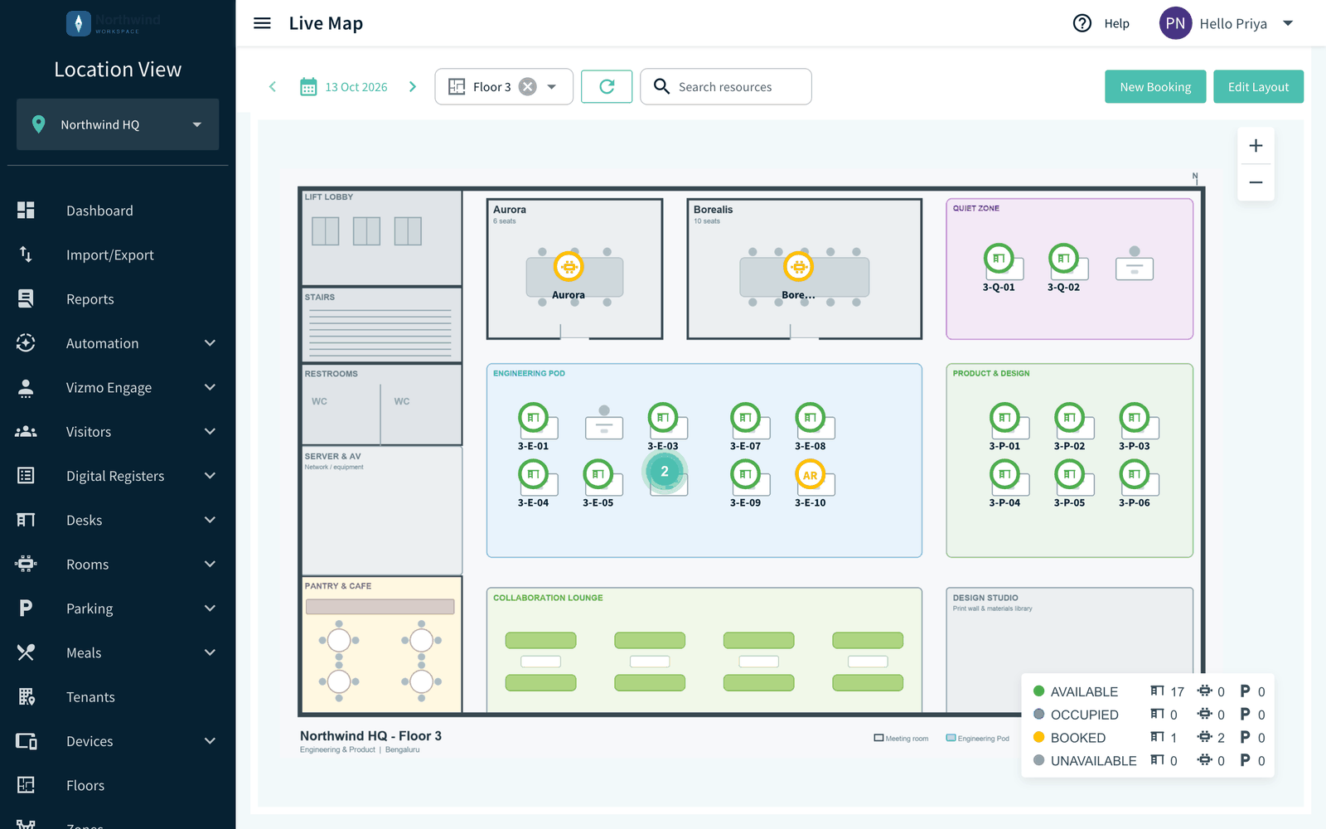Viewport: 1326px width, 829px height.
Task: Select the Borealis meeting room marker
Action: 798,266
